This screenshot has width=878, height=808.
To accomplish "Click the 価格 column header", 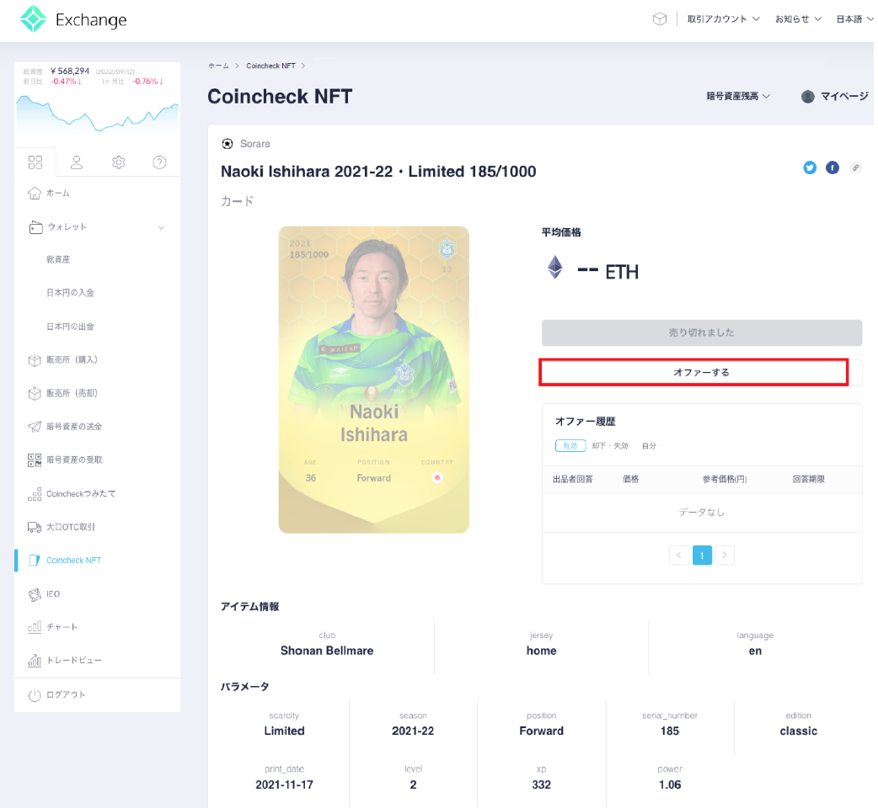I will click(631, 479).
